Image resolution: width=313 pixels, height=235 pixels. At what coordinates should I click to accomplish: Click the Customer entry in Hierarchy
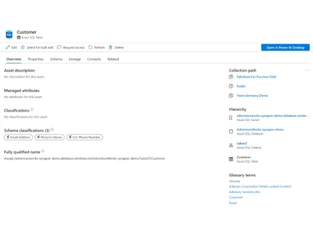pyautogui.click(x=244, y=157)
